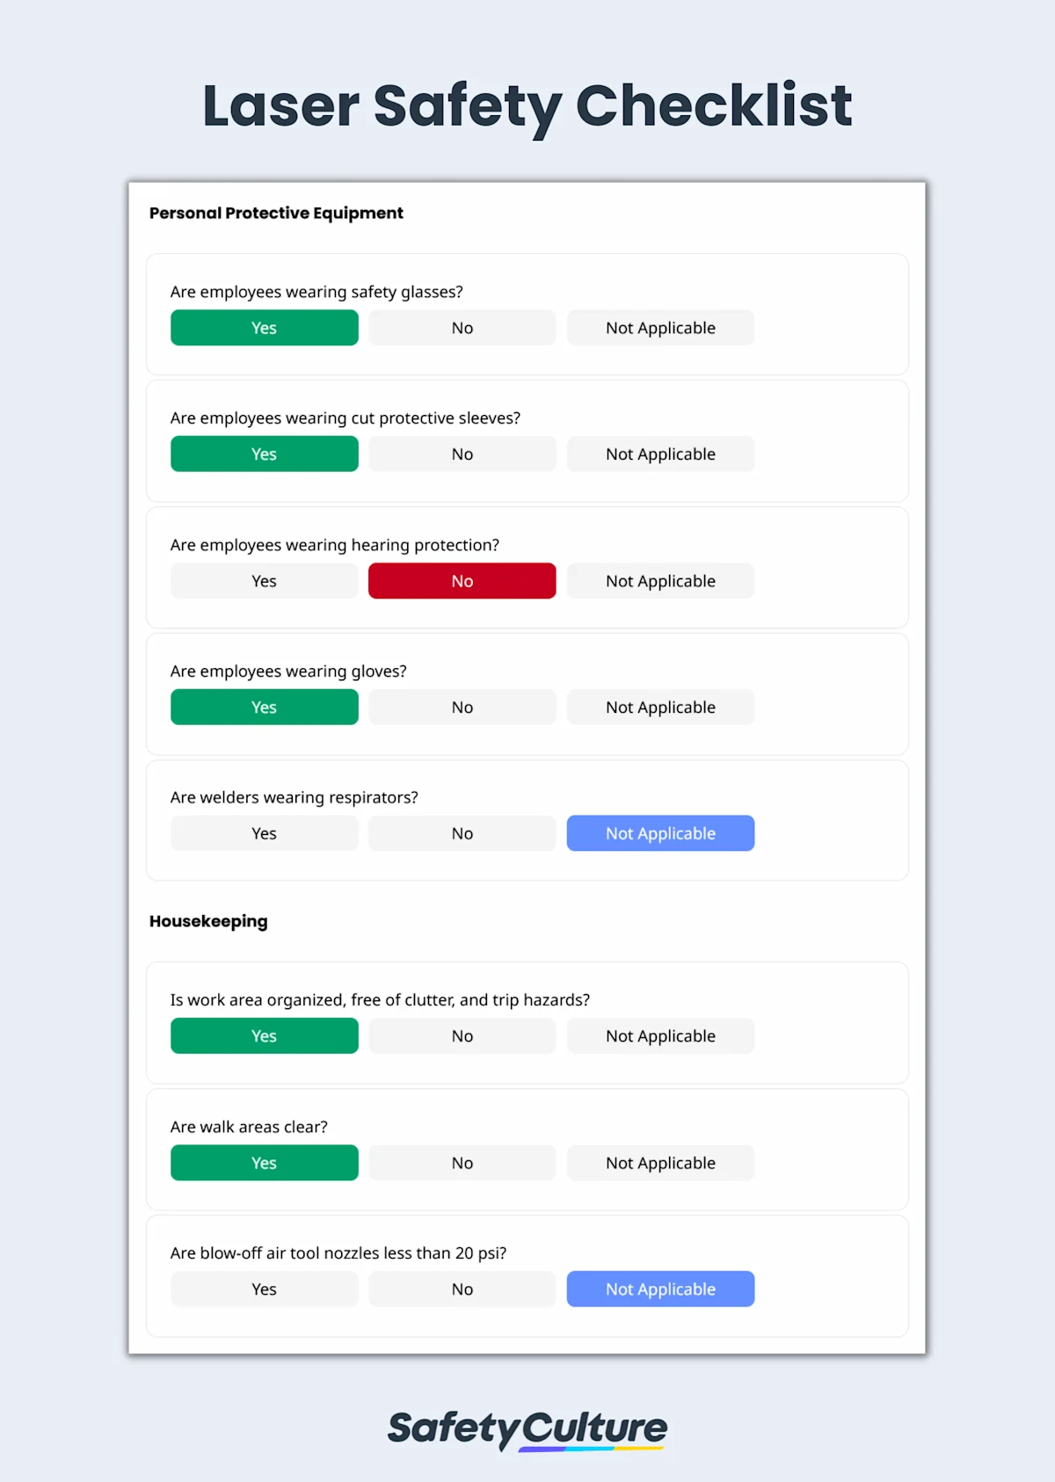Choose No for employees wearing gloves

(x=462, y=708)
